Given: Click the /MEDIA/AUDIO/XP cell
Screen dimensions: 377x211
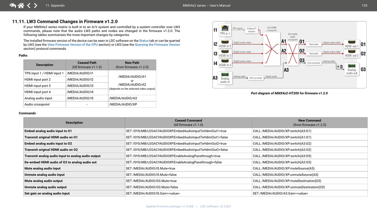Looking at the screenshot, I should pos(132,104).
